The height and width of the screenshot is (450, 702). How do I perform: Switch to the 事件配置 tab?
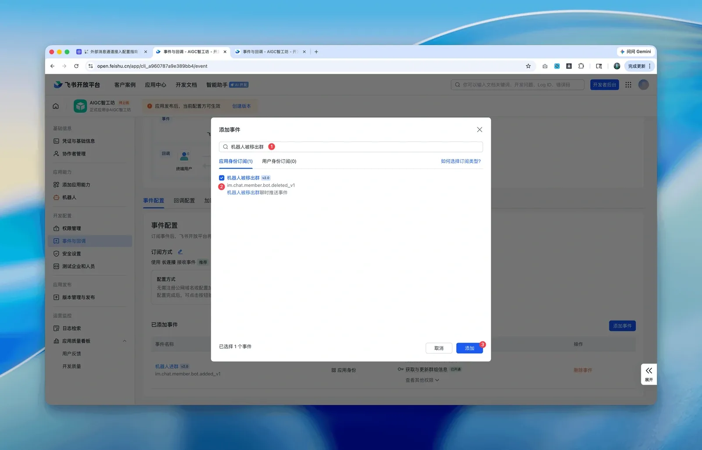coord(154,200)
